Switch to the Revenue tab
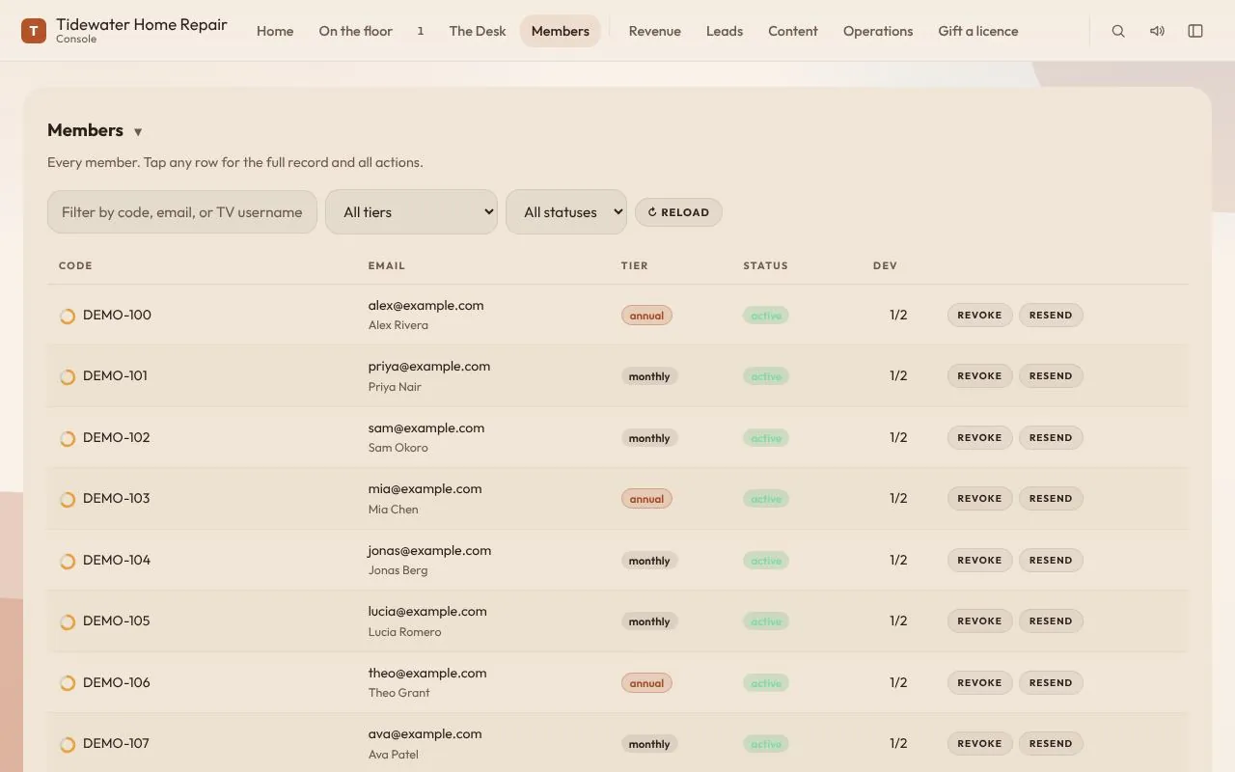 (655, 31)
